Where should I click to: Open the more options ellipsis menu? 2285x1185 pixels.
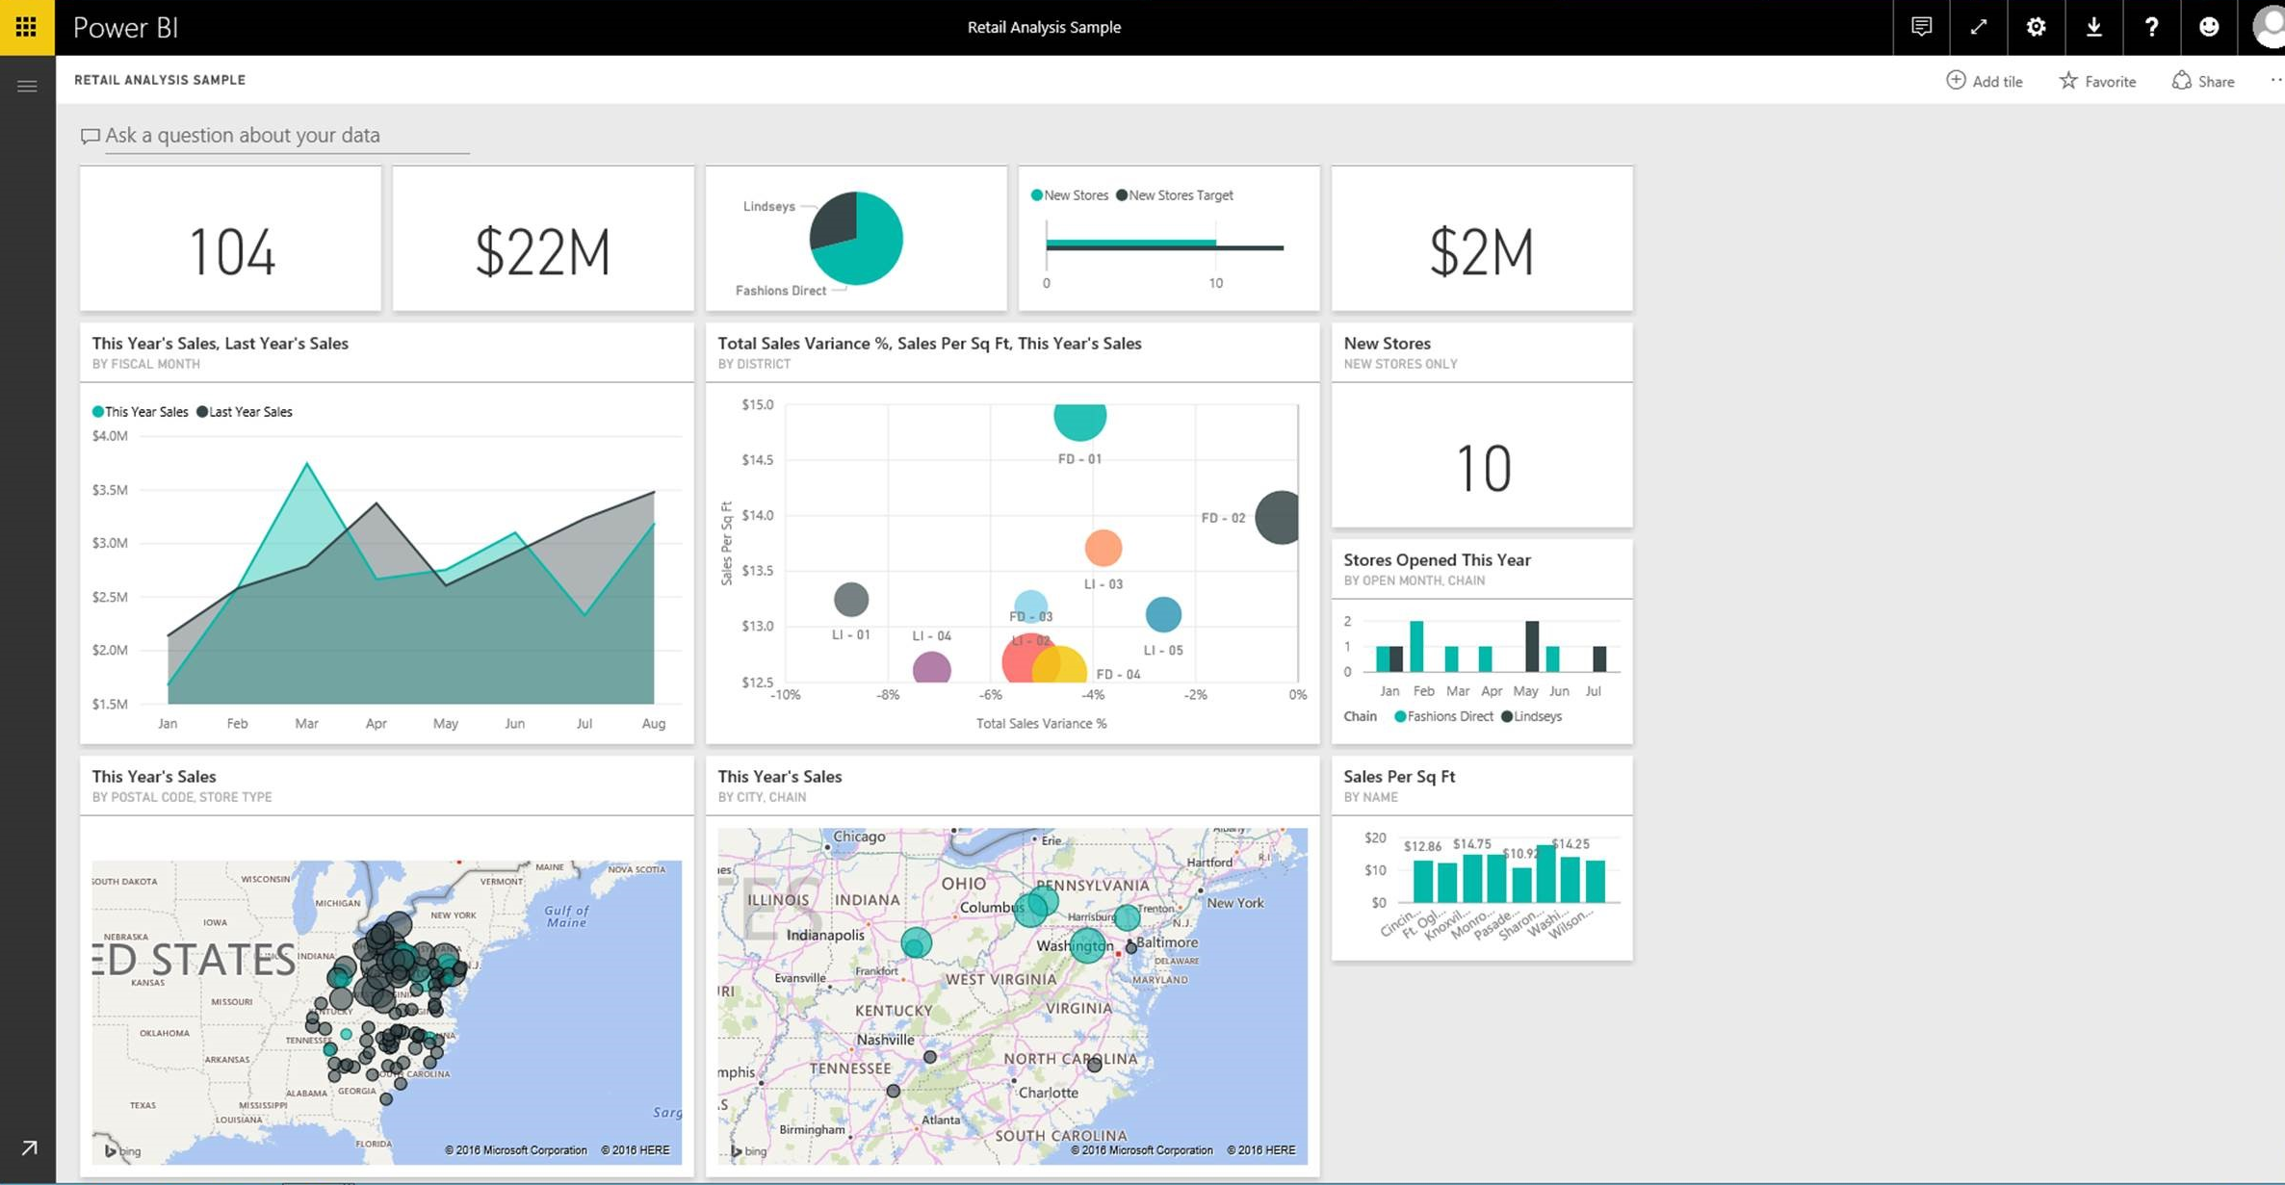coord(2275,81)
